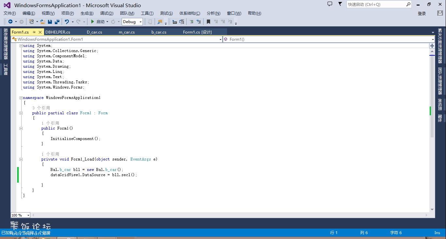Open the document tab overflow list arrow
The height and width of the screenshot is (239, 446).
pyautogui.click(x=433, y=33)
